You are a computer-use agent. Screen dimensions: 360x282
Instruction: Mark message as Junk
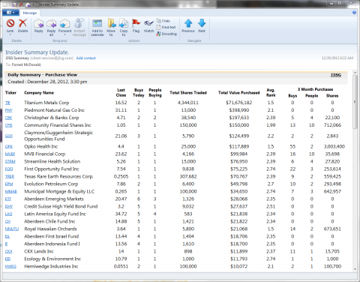(x=10, y=25)
